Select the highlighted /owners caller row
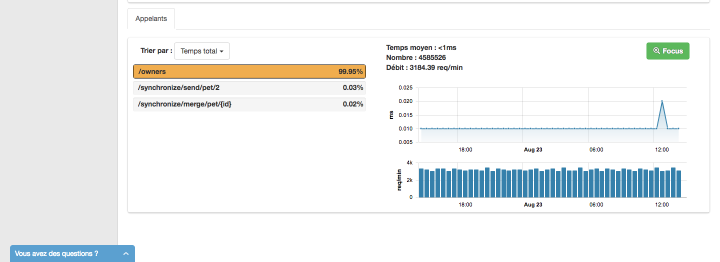This screenshot has width=720, height=262. coord(249,71)
